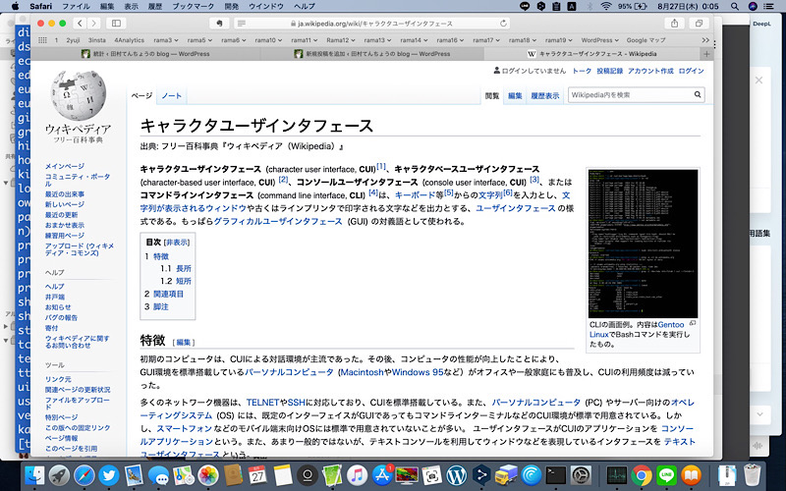Open the 履歴 menu in the menu bar
786x491 pixels.
coord(155,7)
